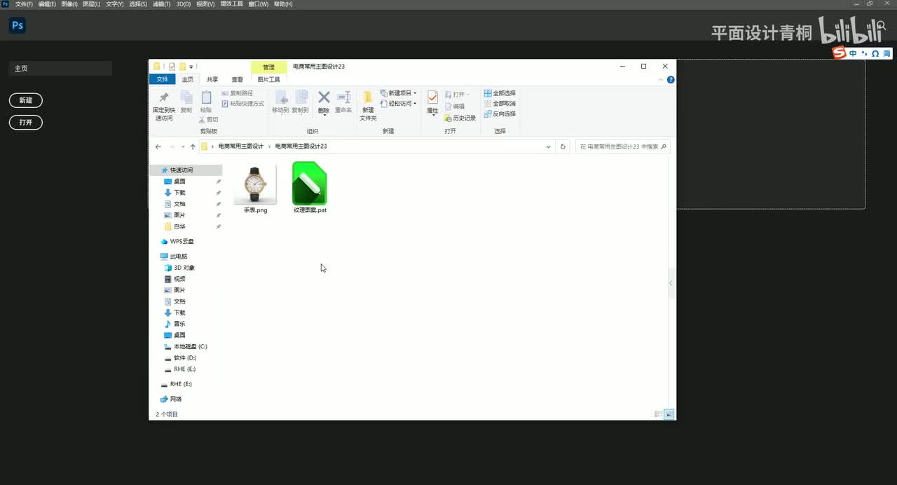Select Quick access (快速访问) in navigation pane
The height and width of the screenshot is (485, 897).
coord(186,170)
